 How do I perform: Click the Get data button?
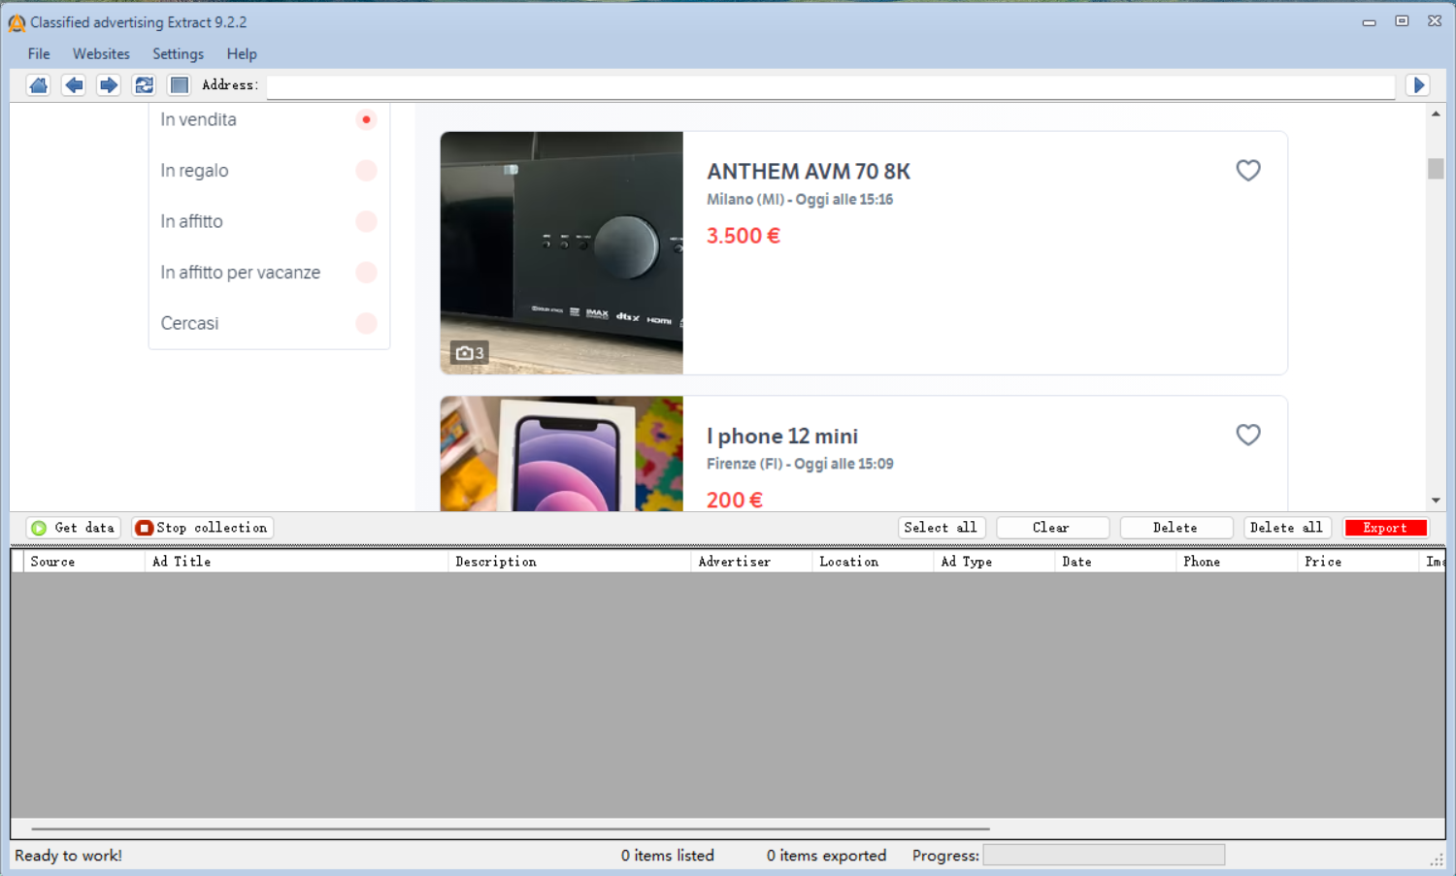pyautogui.click(x=73, y=528)
